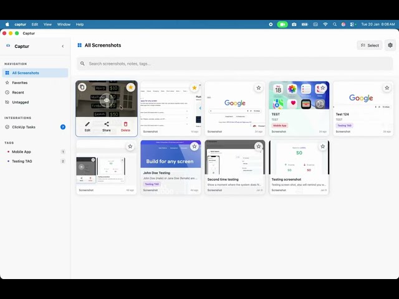399x299 pixels.
Task: Open Favorites in sidebar
Action: tap(35, 83)
